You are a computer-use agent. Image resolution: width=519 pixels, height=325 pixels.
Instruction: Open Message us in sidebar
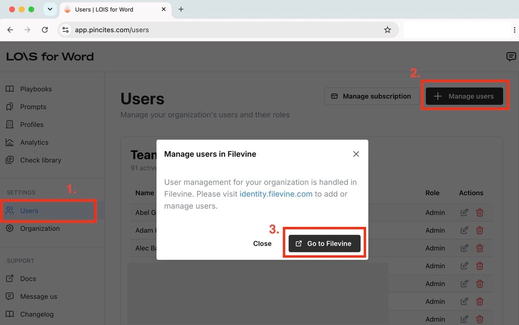(x=38, y=297)
